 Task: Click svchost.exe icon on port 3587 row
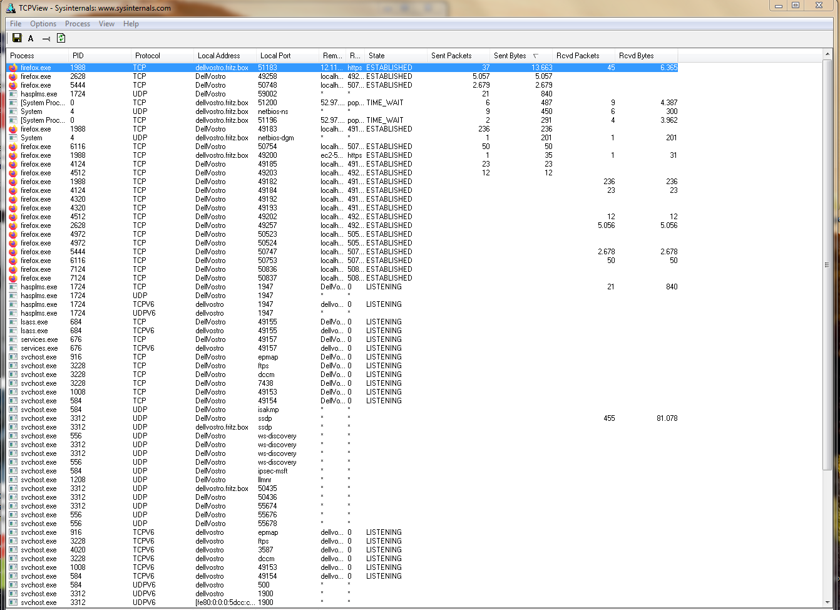[13, 550]
